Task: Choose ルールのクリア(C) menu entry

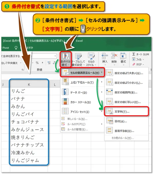Action: tap(82, 124)
